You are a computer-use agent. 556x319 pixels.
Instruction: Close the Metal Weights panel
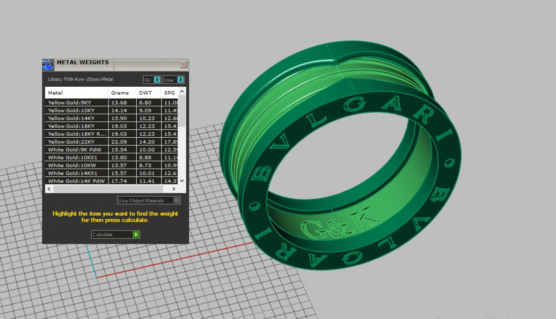183,64
